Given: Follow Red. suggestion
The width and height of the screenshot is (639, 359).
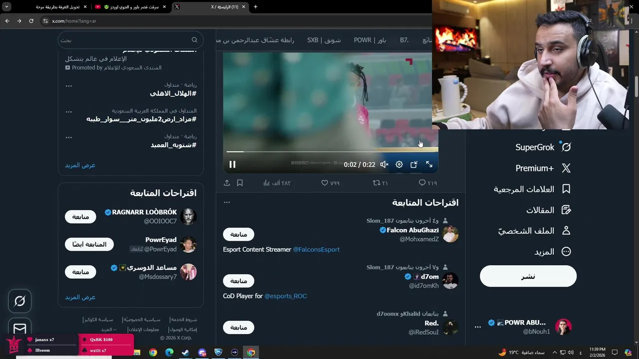Looking at the screenshot, I should 239,327.
